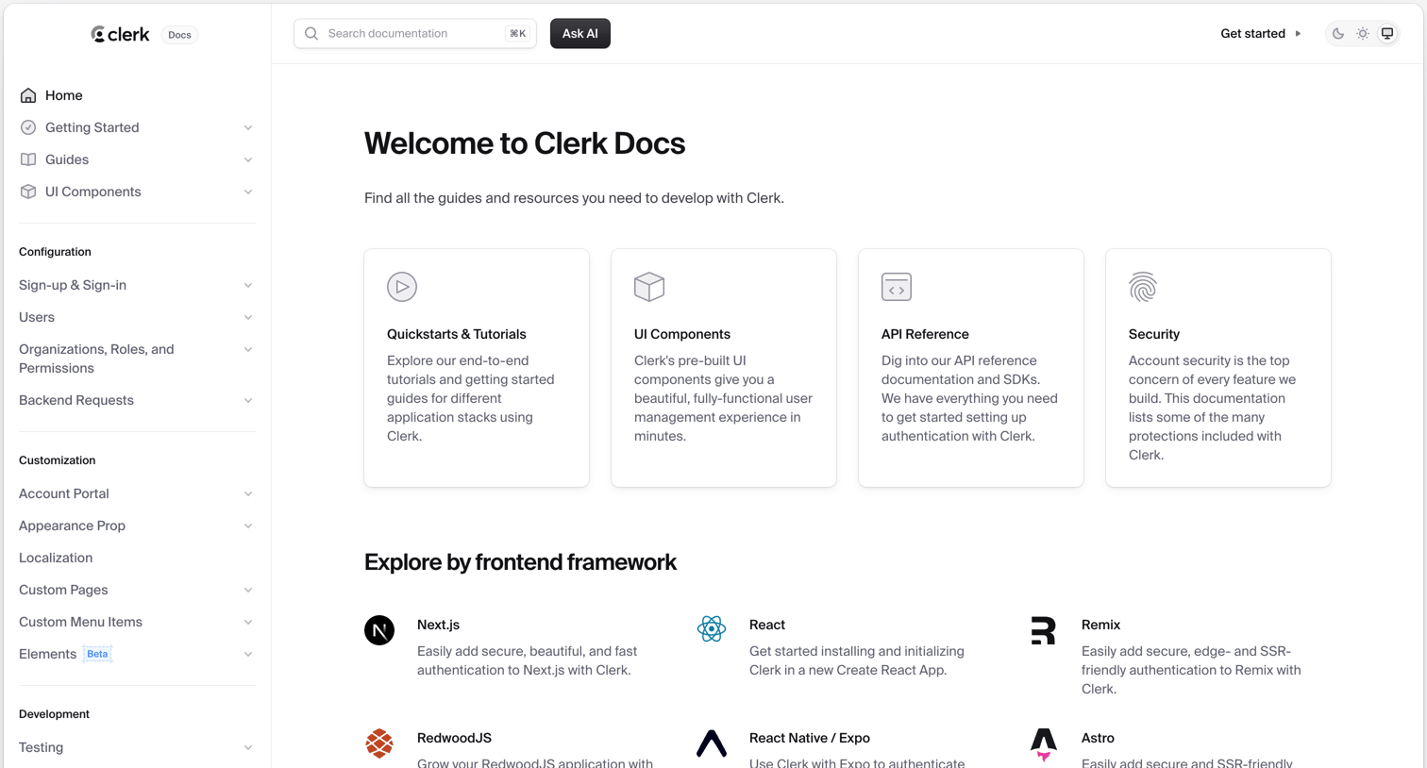Click the ⌘K shortcut badge

[x=517, y=33]
